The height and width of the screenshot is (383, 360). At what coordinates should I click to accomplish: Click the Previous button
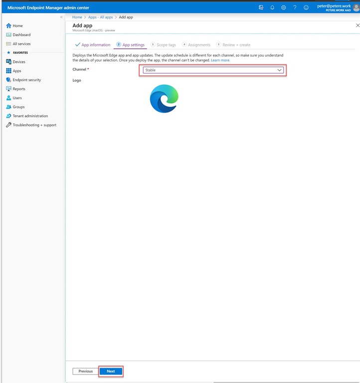click(85, 371)
